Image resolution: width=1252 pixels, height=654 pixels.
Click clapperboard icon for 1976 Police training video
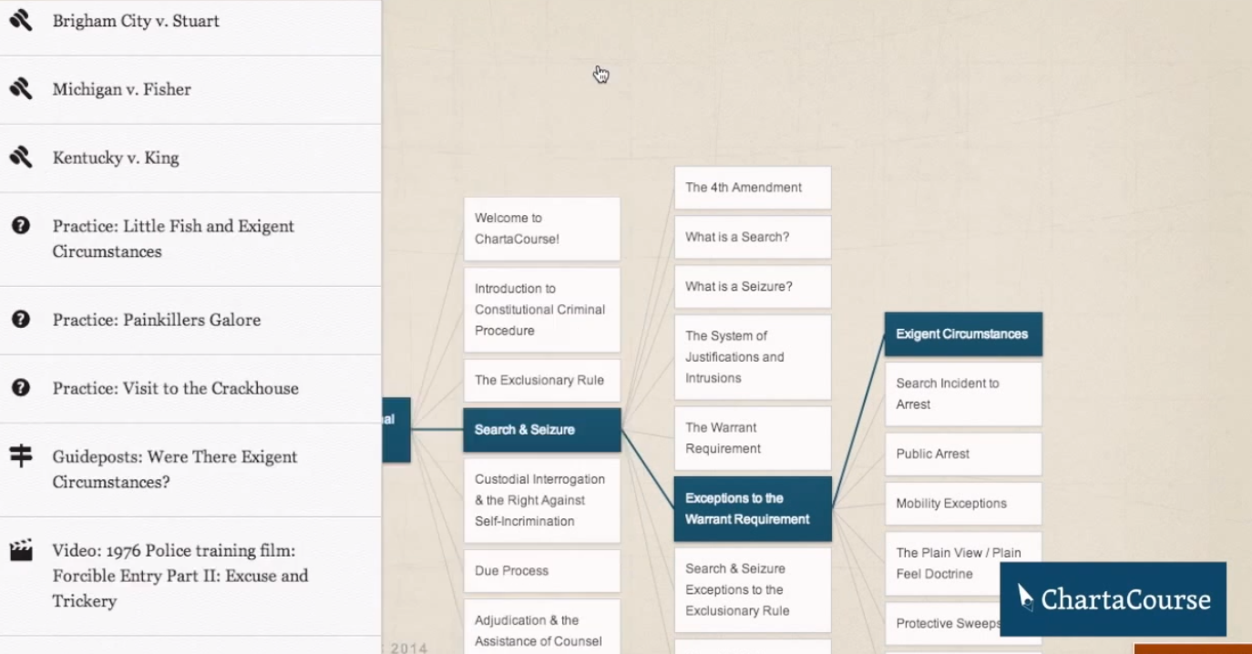click(21, 550)
